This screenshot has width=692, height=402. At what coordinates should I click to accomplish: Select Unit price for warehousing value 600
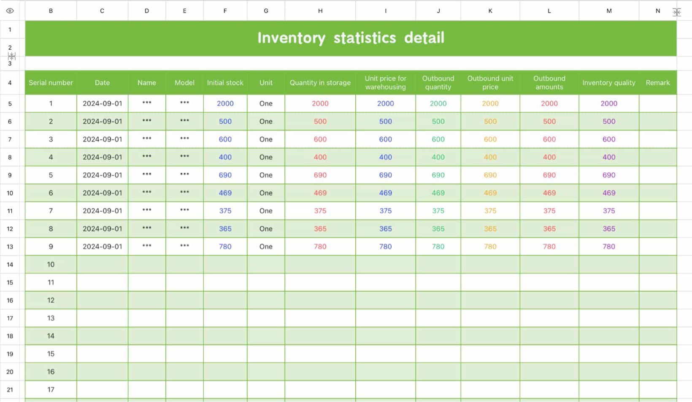(x=385, y=139)
